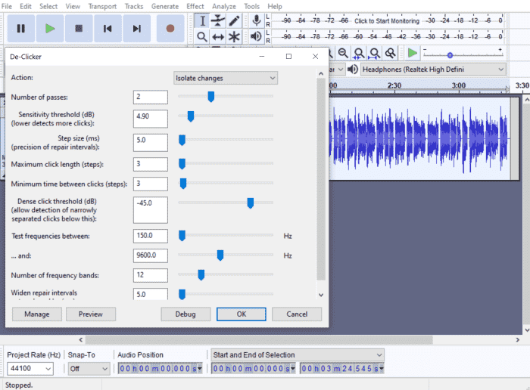Select the Zoom magnifier tool
This screenshot has height=390, width=530.
pyautogui.click(x=202, y=36)
